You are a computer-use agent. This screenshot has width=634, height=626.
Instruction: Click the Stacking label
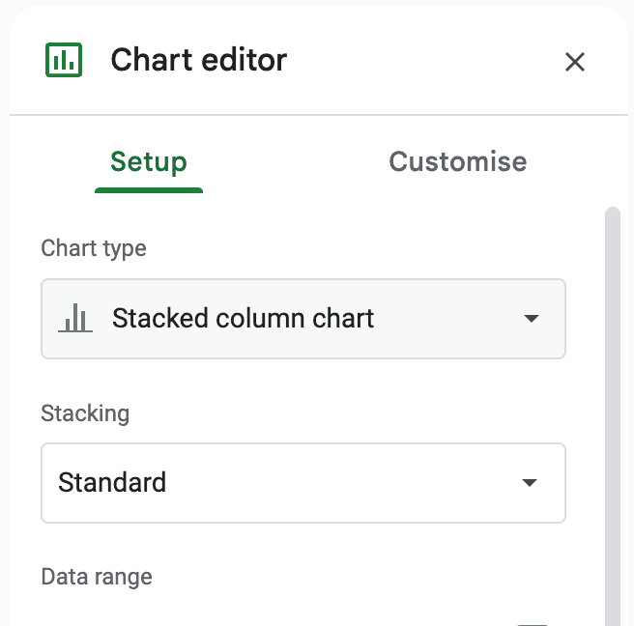click(x=85, y=413)
